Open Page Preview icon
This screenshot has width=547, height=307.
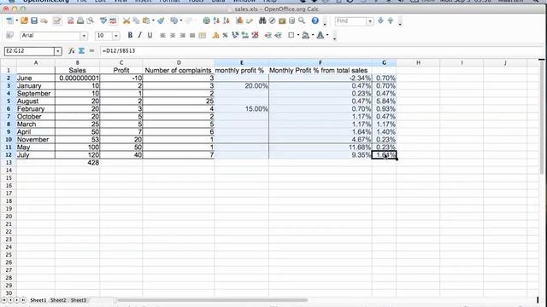pyautogui.click(x=90, y=20)
